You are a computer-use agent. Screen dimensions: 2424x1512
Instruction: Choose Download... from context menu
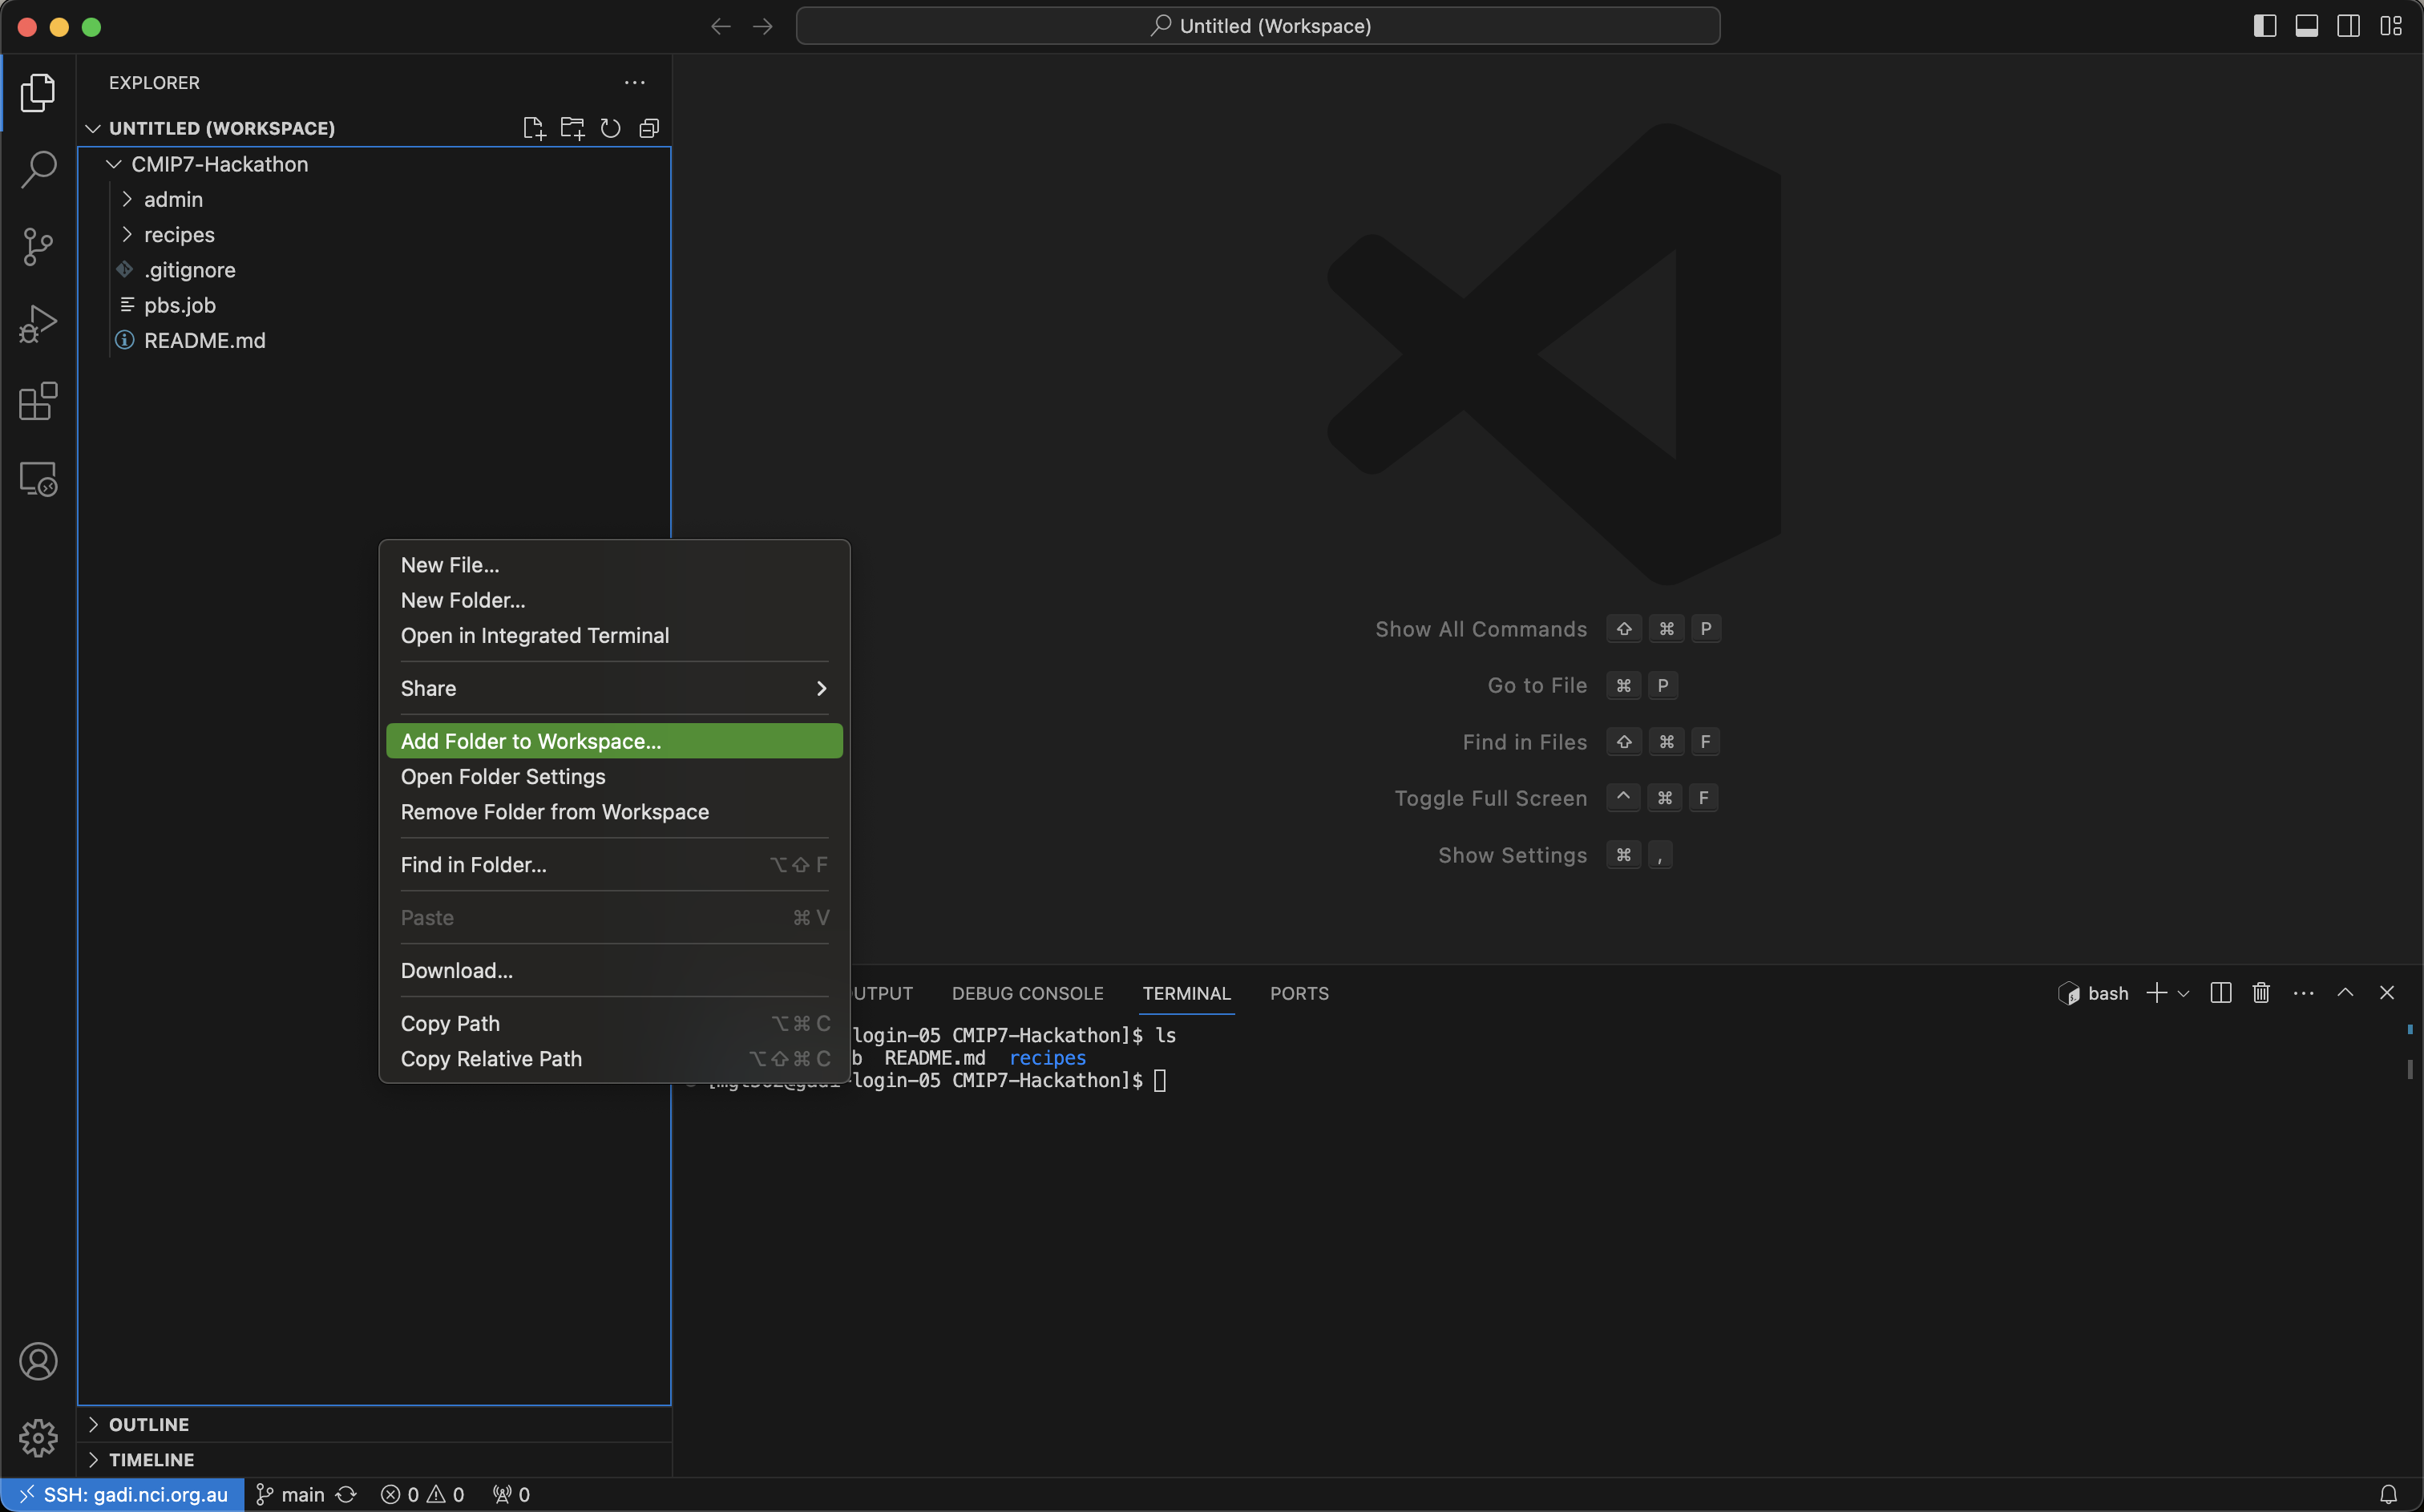pos(614,970)
